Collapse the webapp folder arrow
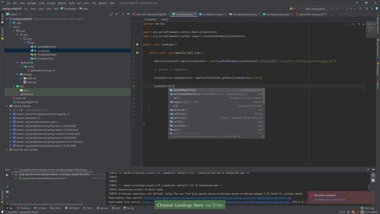The width and height of the screenshot is (380, 214). [17, 74]
